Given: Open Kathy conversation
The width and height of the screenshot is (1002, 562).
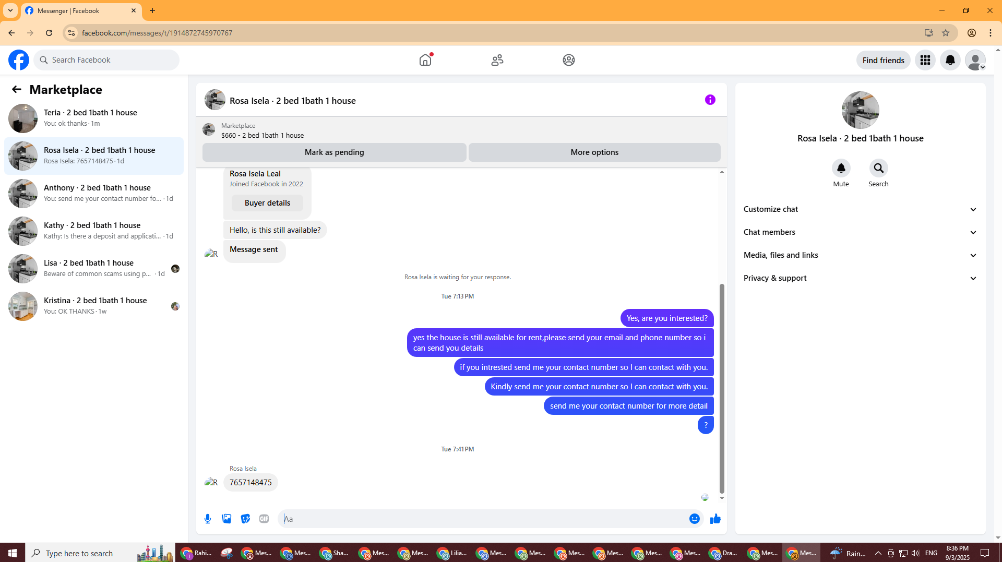Looking at the screenshot, I should pyautogui.click(x=94, y=231).
